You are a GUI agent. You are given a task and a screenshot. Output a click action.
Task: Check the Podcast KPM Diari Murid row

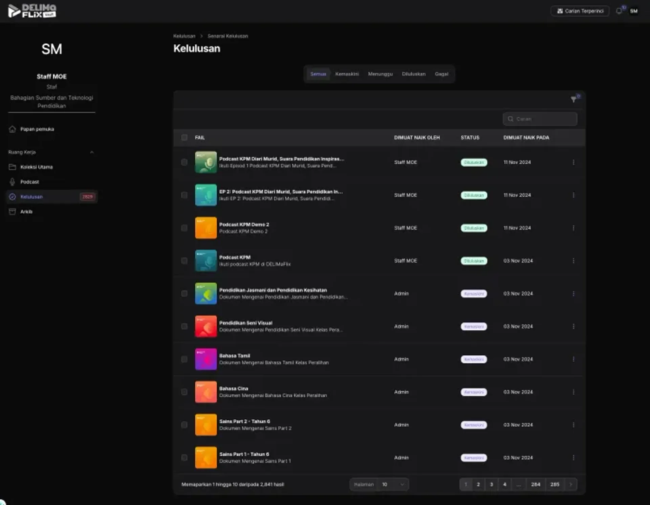[x=184, y=162]
